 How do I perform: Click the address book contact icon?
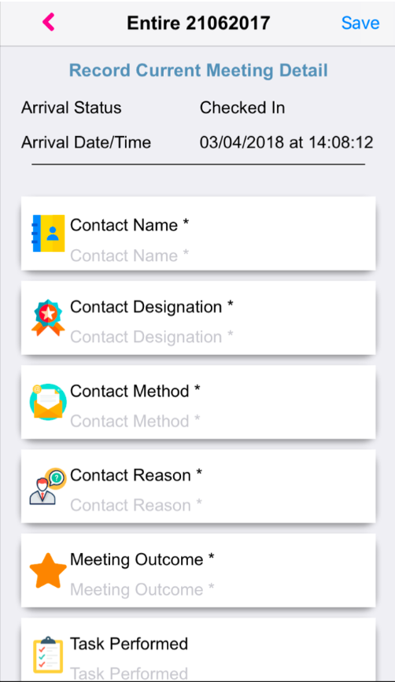[x=48, y=233]
